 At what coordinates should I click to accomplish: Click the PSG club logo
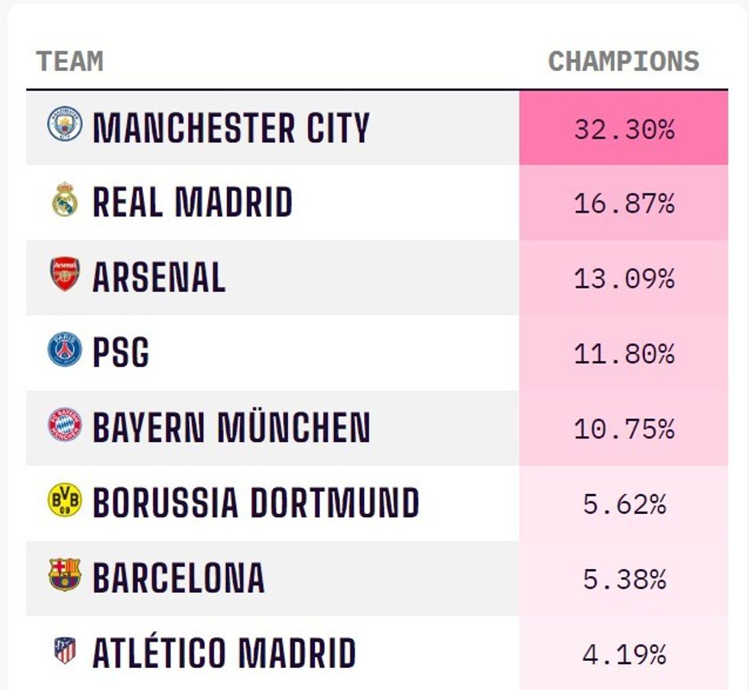point(65,350)
